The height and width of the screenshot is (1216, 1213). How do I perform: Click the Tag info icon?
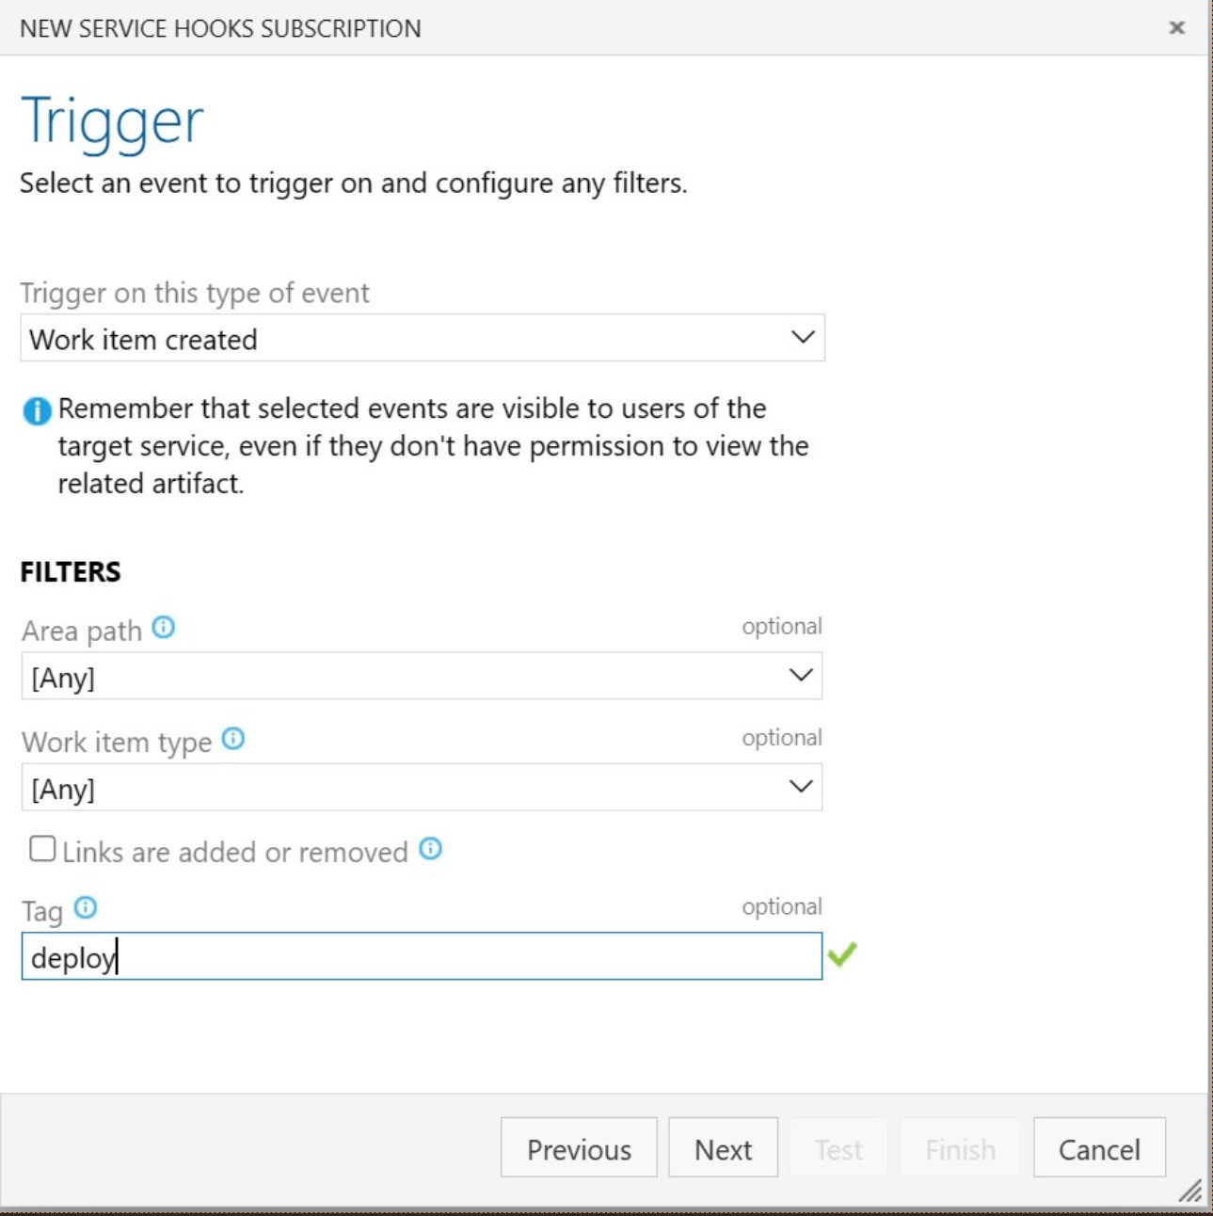coord(87,907)
